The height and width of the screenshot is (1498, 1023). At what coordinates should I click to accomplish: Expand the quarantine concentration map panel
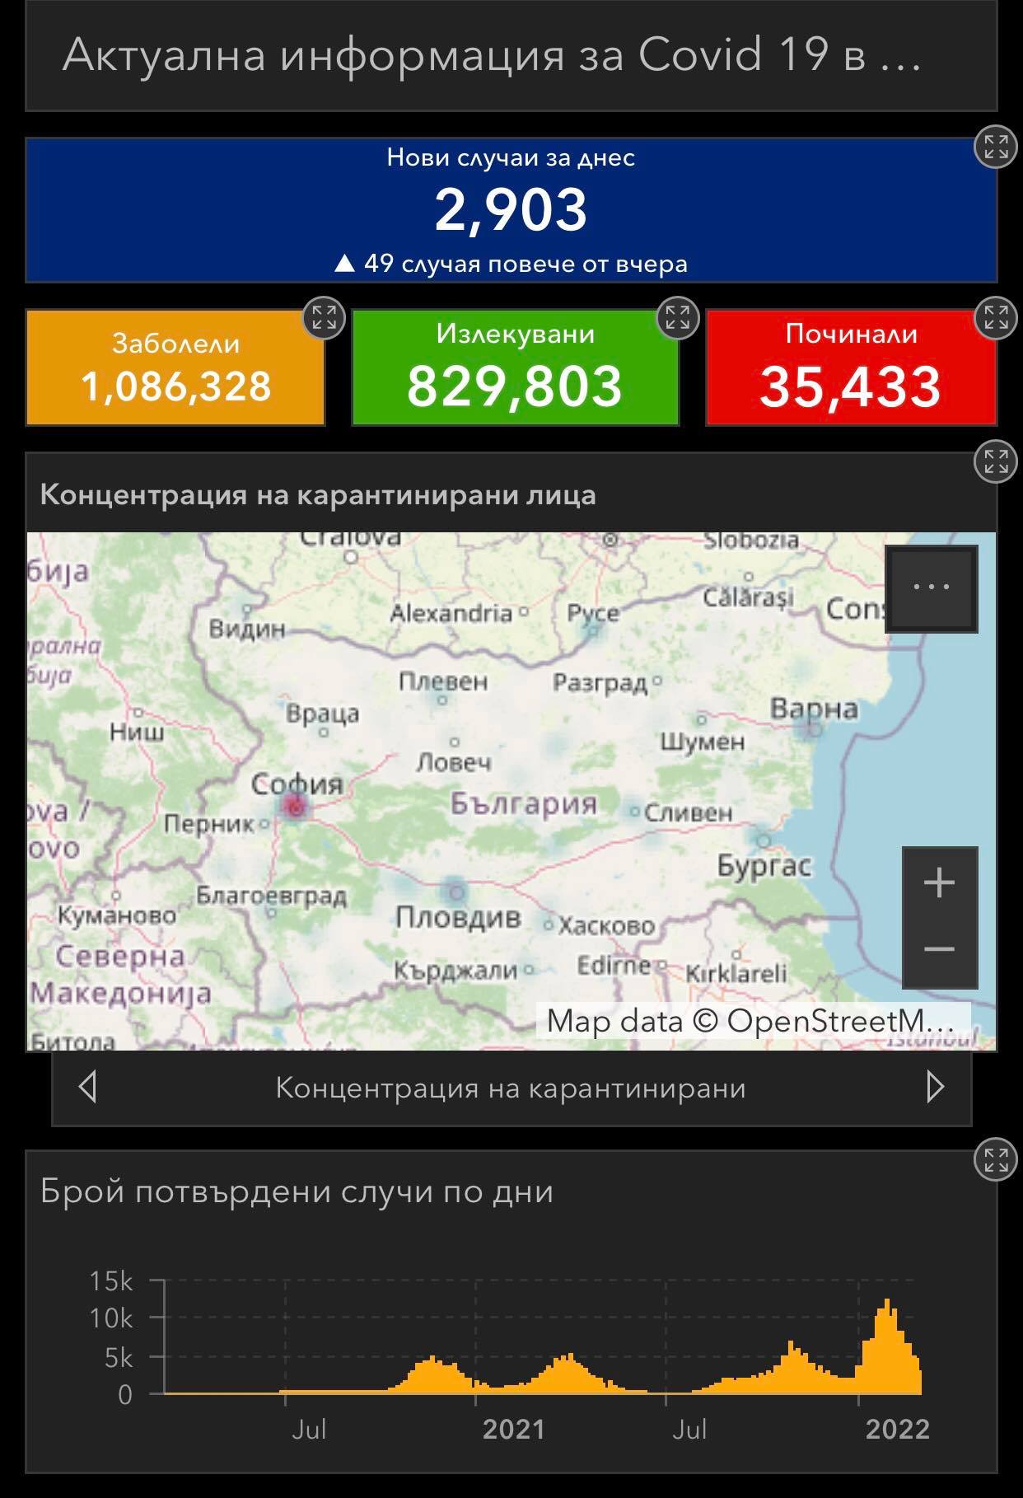point(996,461)
